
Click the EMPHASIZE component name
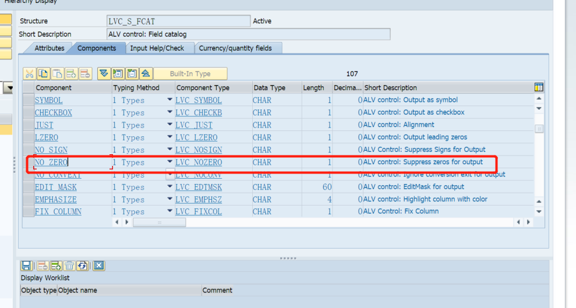(x=55, y=200)
